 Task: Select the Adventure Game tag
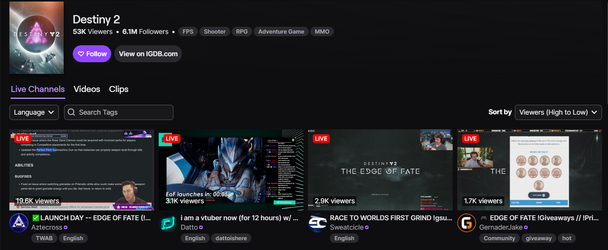click(281, 32)
